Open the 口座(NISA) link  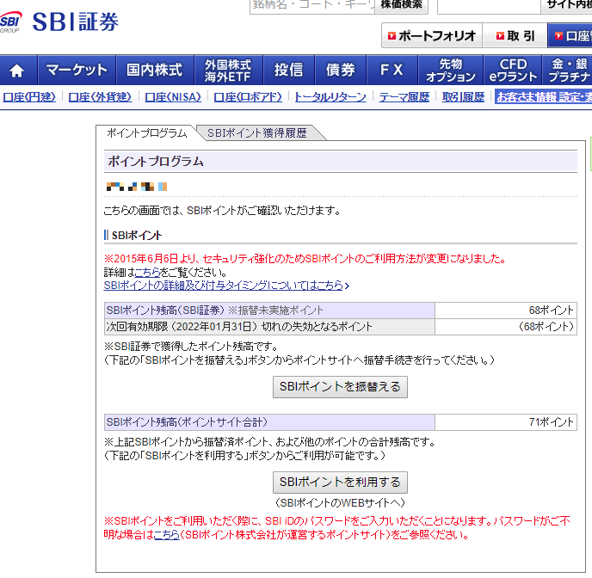click(173, 97)
